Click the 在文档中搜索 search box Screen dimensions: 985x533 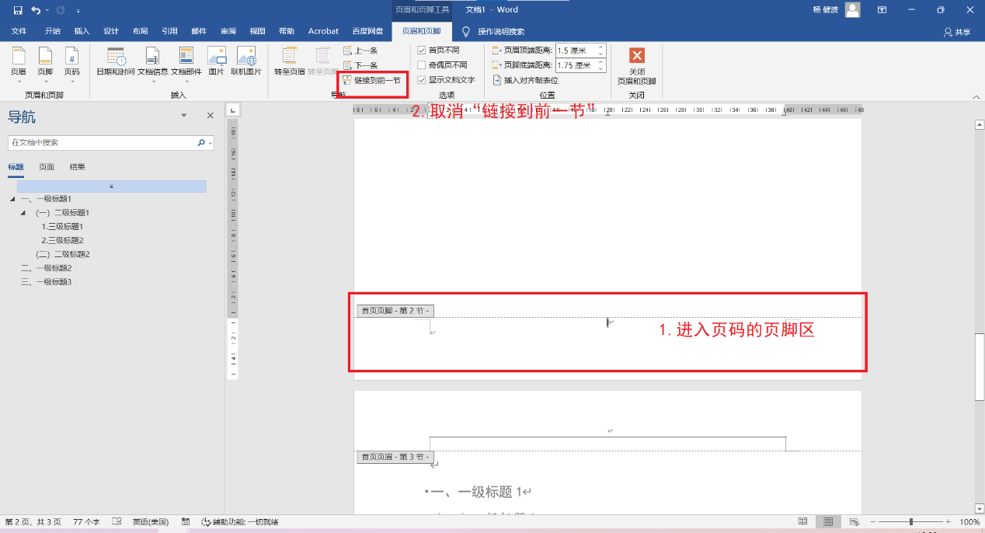click(101, 143)
